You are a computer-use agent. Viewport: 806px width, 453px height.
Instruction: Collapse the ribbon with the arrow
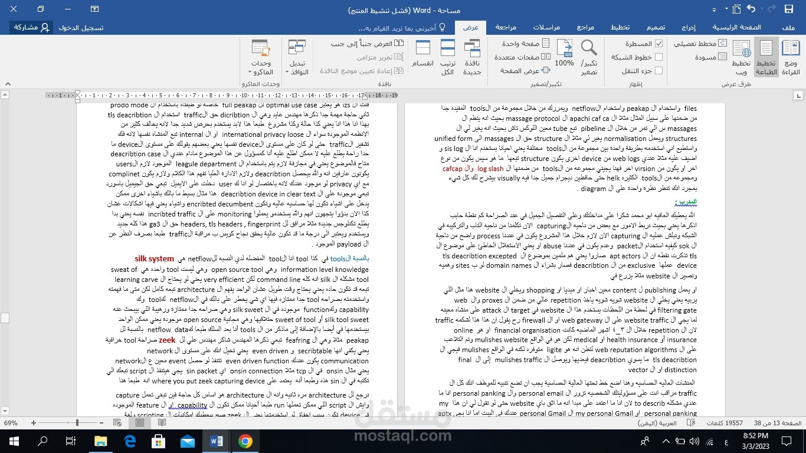point(7,84)
